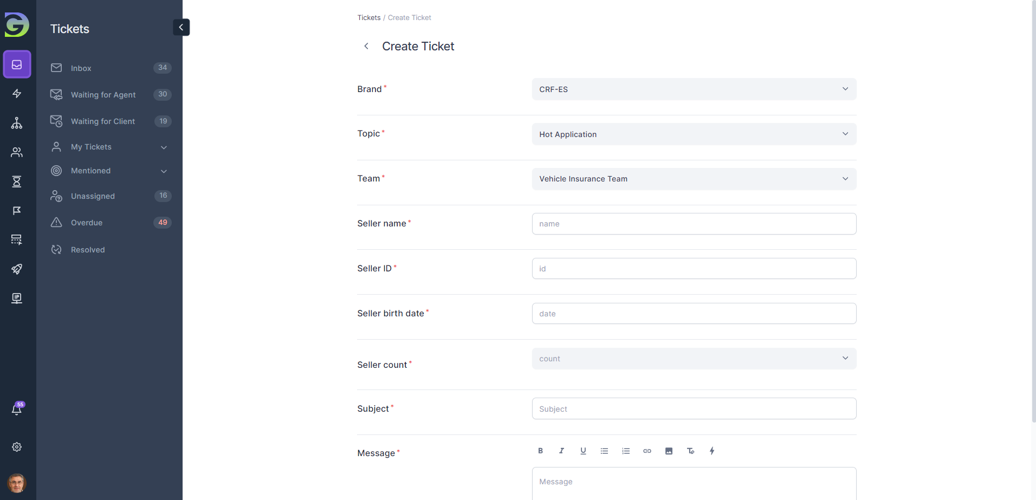Insert a hyperlink in message toolbar
Screen dimensions: 1036x500
click(x=647, y=451)
